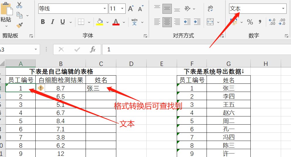The width and height of the screenshot is (291, 157).
Task: Click Increase Decimal icon
Action: pos(272,22)
